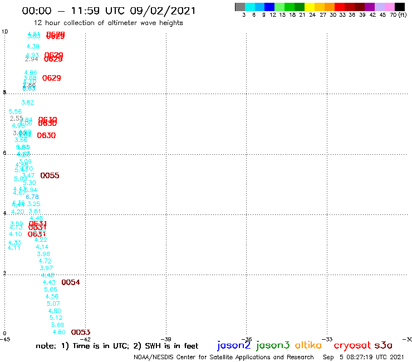
Task: Click the wave height value '5.07'
Action: (53, 304)
